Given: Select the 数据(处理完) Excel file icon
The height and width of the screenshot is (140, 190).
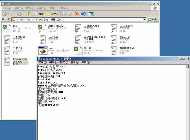Looking at the screenshot, I should click(x=42, y=28).
